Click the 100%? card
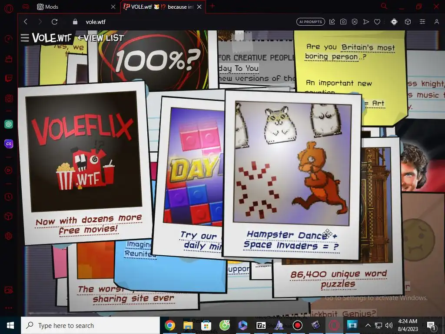The image size is (445, 334). point(153,60)
